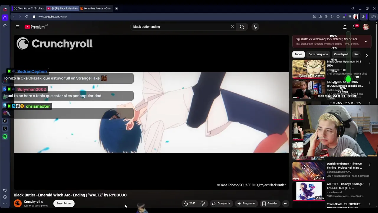Select the 'Crunchyroll' filter chip
The image size is (378, 213).
tap(341, 54)
